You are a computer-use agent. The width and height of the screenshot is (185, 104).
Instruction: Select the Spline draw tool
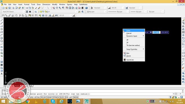(x=2, y=44)
